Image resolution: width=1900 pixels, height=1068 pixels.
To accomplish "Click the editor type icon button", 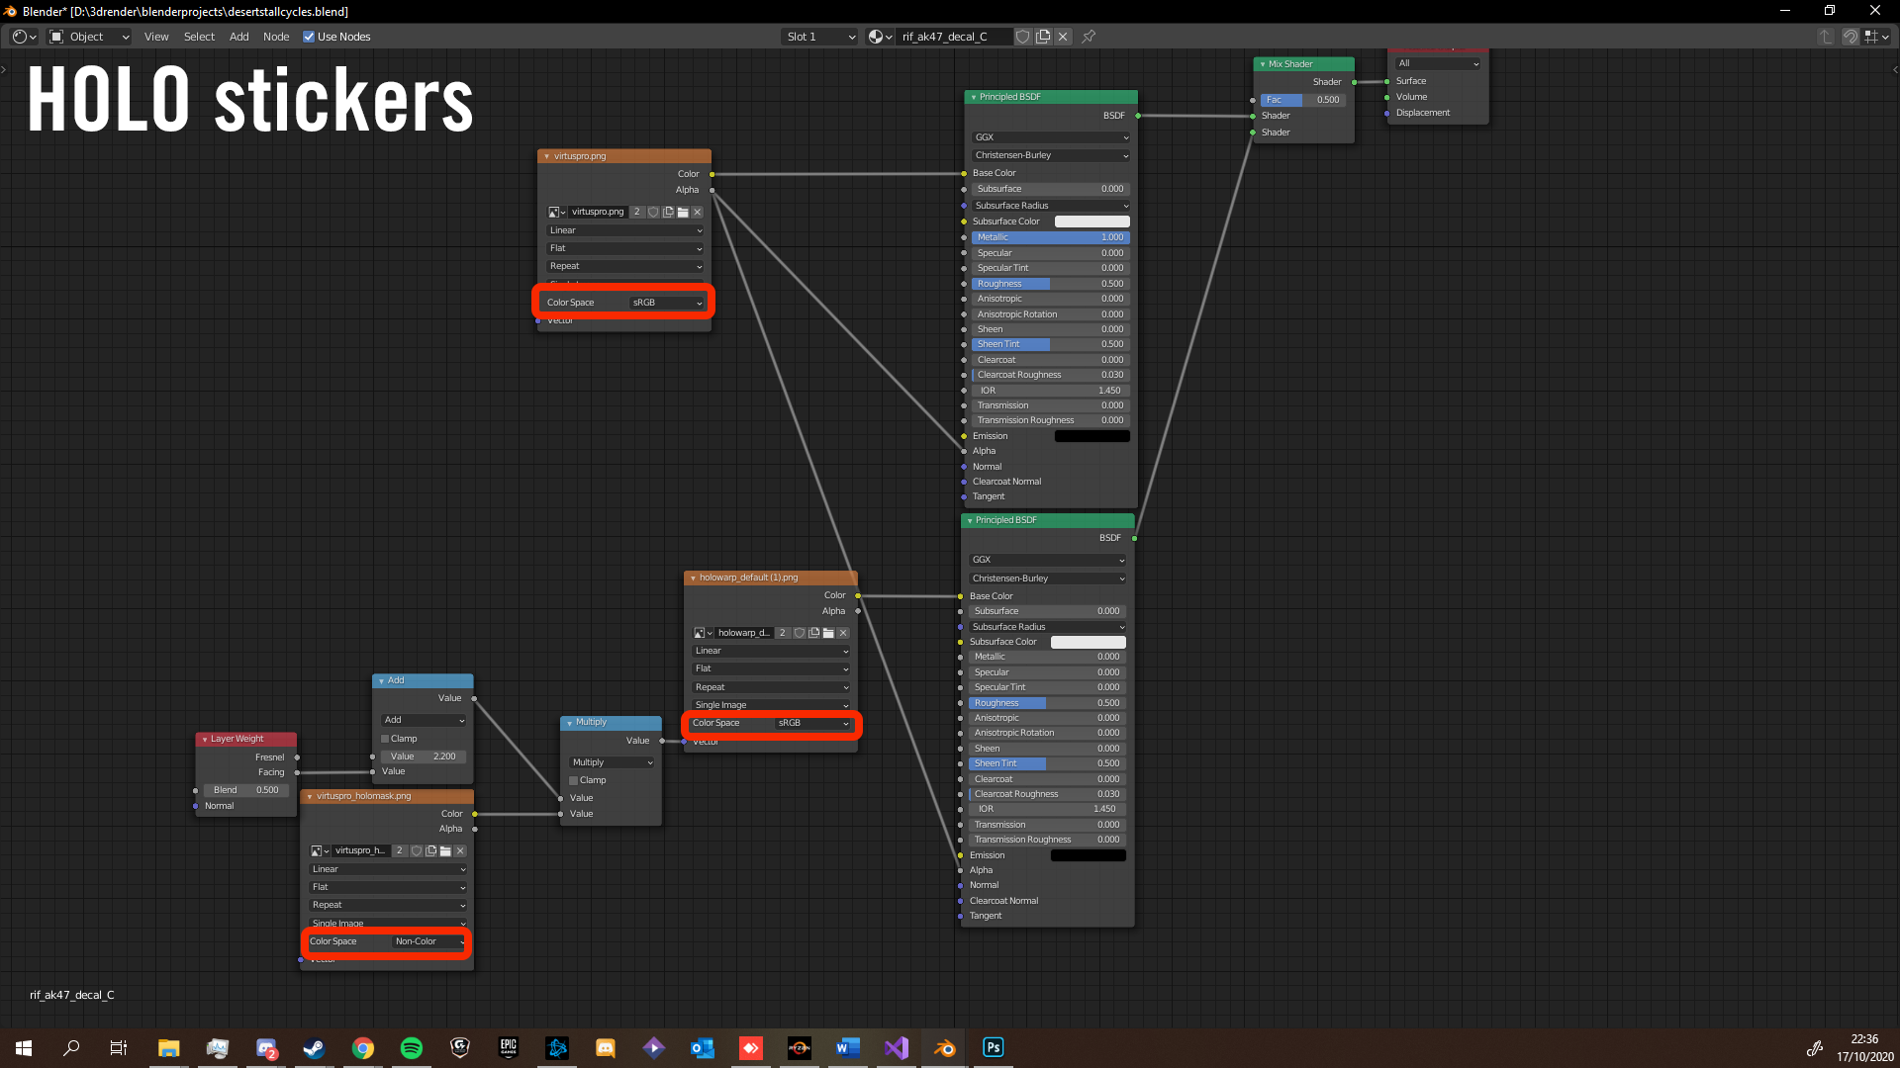I will tap(24, 37).
